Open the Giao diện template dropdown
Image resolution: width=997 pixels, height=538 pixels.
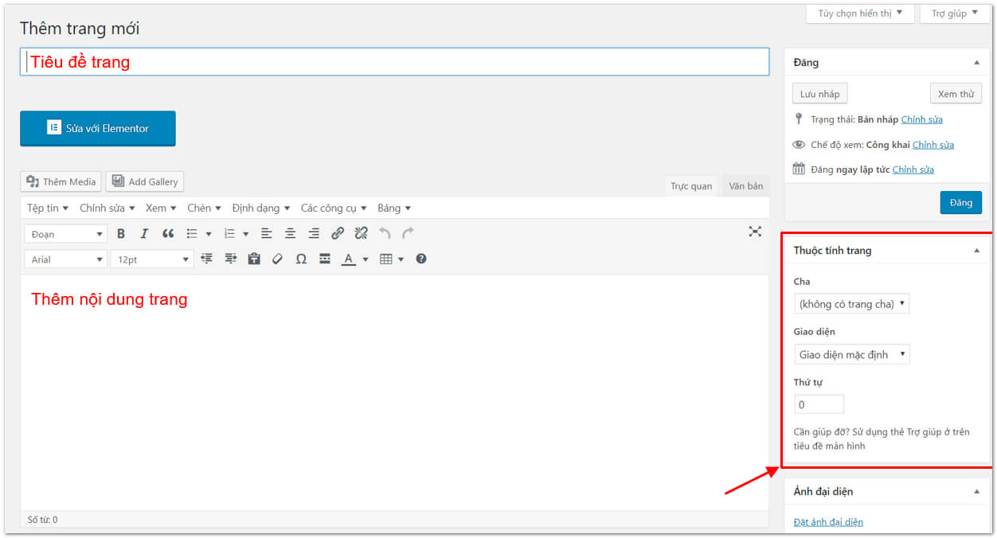[851, 355]
